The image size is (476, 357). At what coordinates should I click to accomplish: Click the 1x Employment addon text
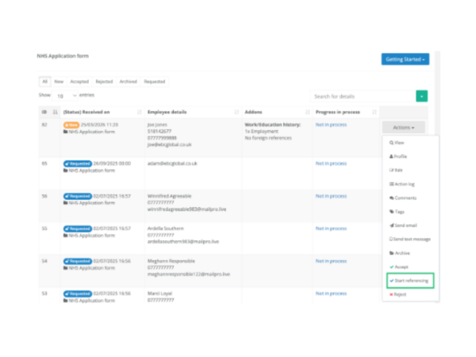coord(261,131)
